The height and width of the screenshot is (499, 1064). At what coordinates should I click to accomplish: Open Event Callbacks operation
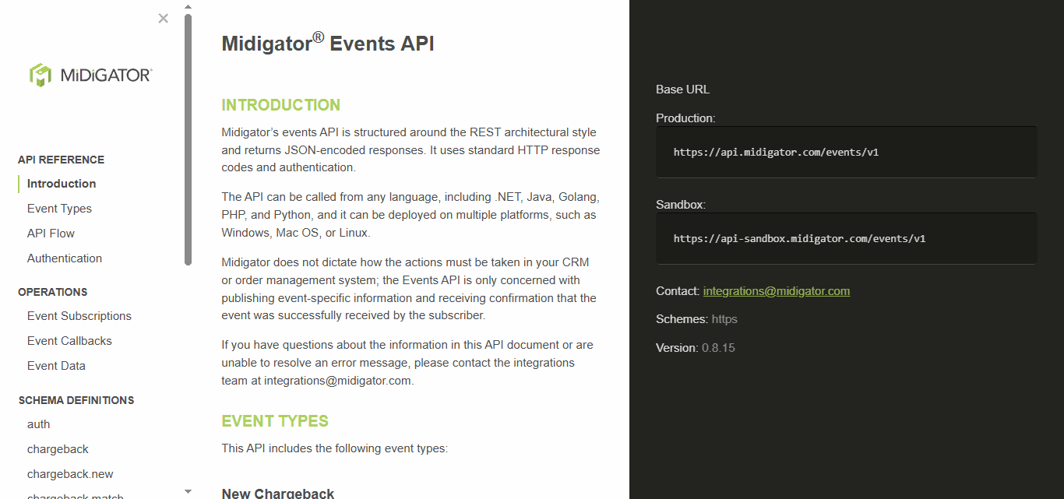pos(69,341)
